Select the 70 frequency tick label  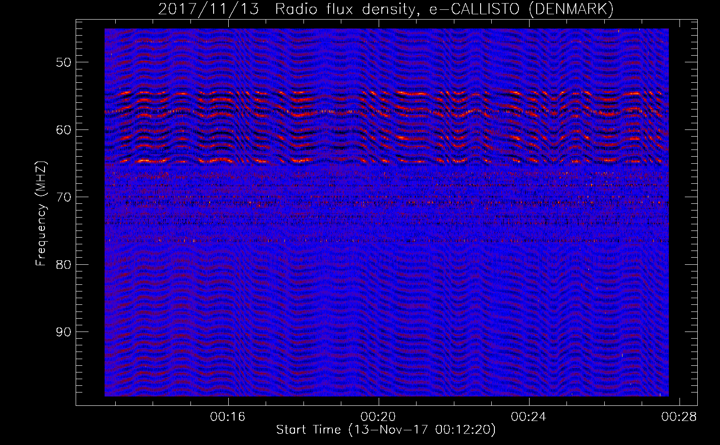pyautogui.click(x=64, y=197)
